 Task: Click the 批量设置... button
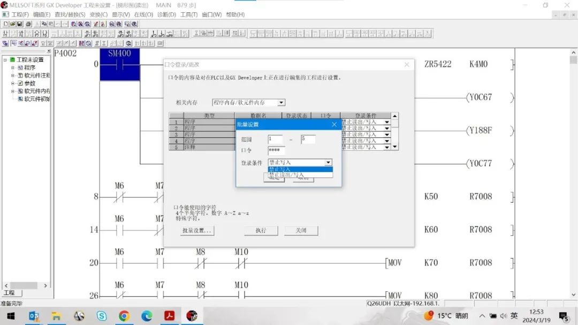(x=197, y=231)
